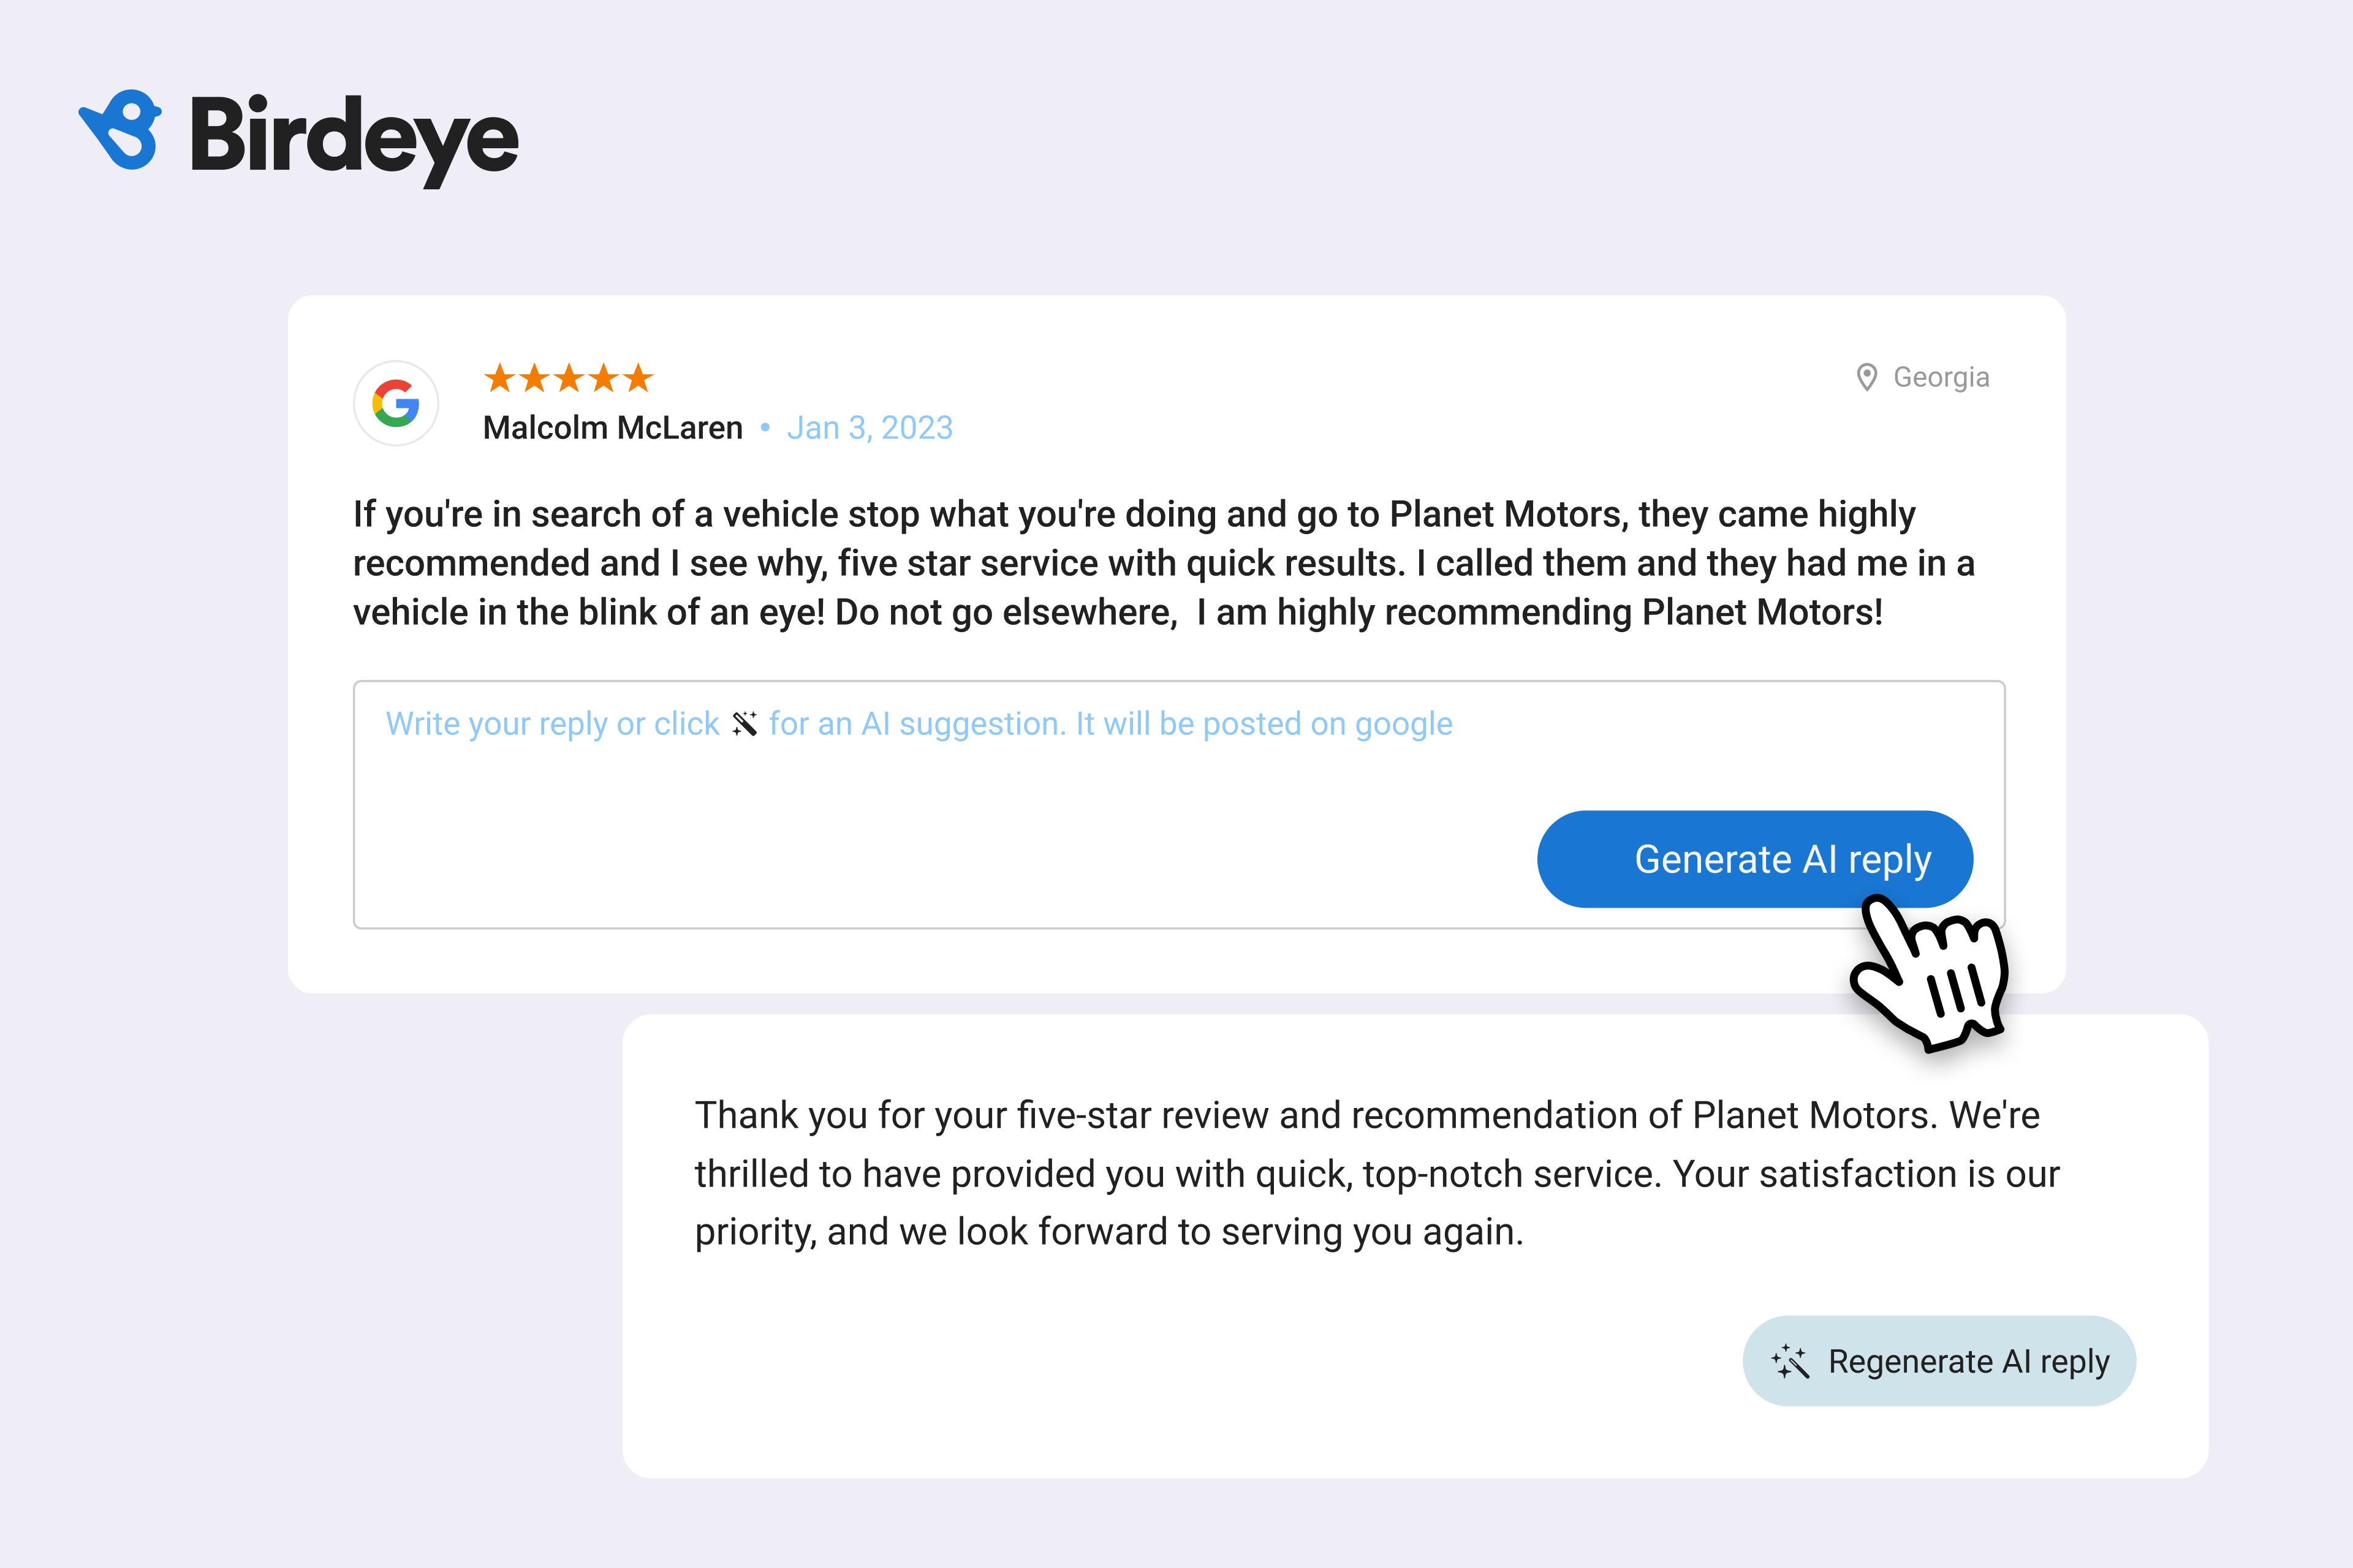Image resolution: width=2353 pixels, height=1568 pixels.
Task: Click the Generate AI reply button
Action: pyautogui.click(x=1754, y=858)
